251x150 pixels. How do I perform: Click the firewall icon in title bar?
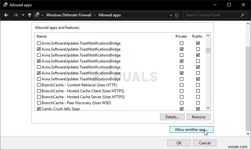pyautogui.click(x=5, y=5)
